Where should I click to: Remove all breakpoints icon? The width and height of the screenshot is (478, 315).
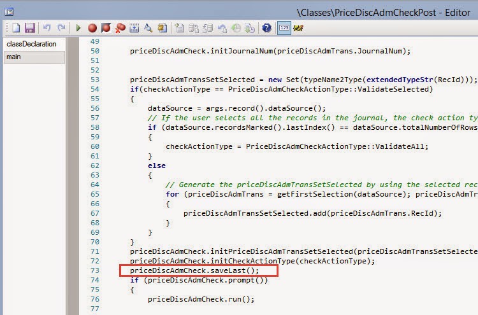[120, 28]
